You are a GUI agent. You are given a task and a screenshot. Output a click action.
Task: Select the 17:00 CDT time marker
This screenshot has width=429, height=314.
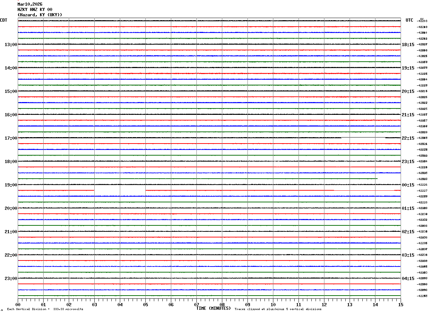tap(11, 138)
